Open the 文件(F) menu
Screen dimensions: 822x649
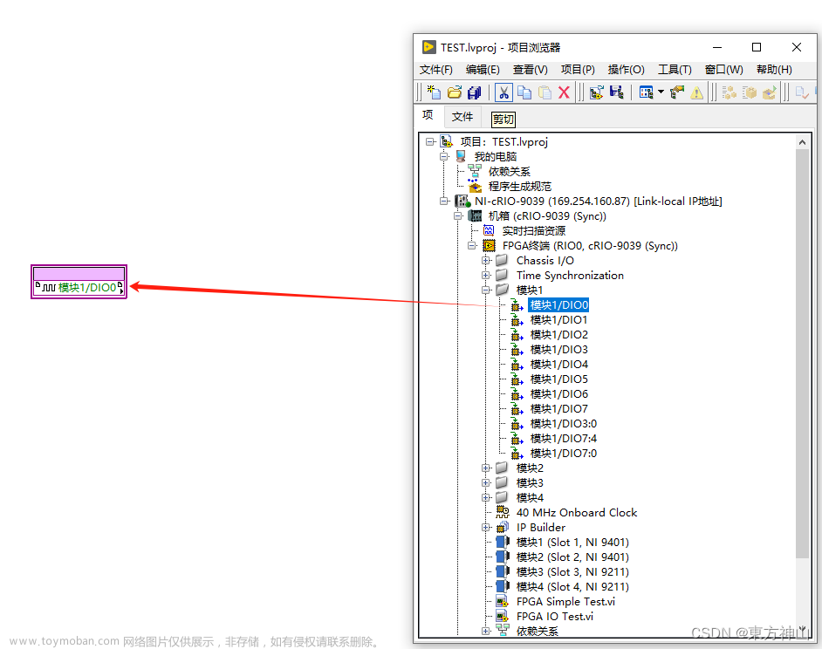436,70
